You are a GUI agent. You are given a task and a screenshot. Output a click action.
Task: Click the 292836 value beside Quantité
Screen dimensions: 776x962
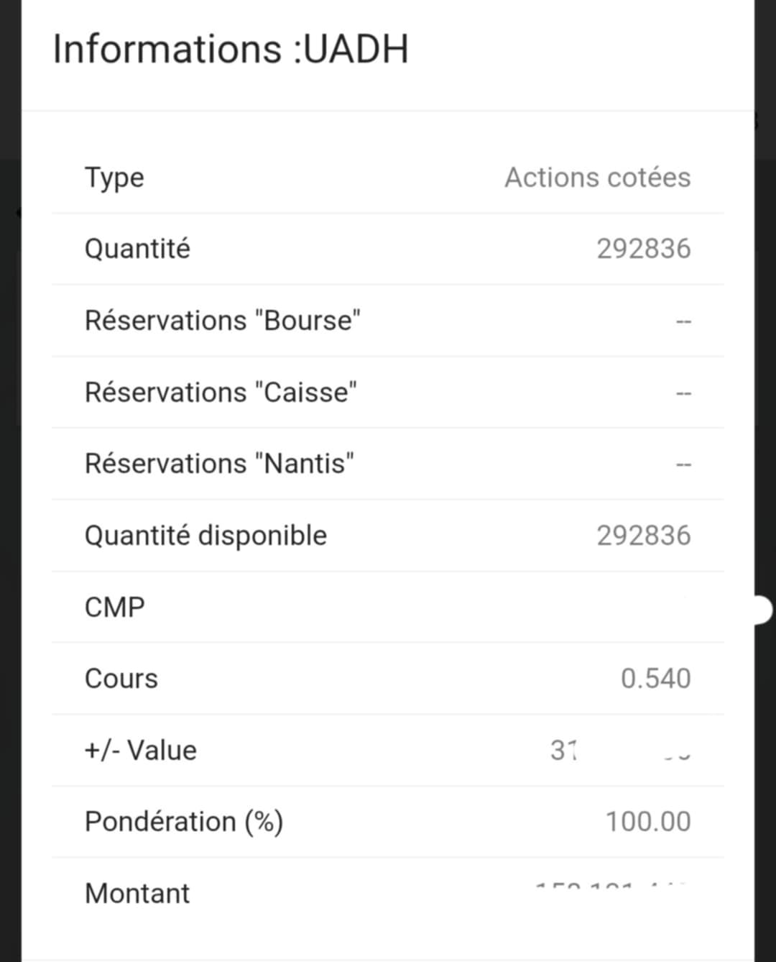coord(643,249)
